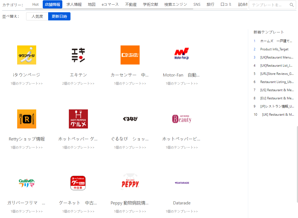Open the iタウンページ logo icon
Image resolution: width=298 pixels, height=218 pixels.
coord(27,55)
